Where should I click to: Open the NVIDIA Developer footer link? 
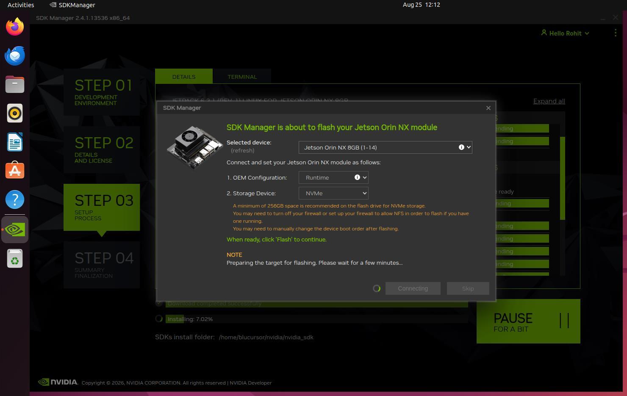click(x=250, y=383)
